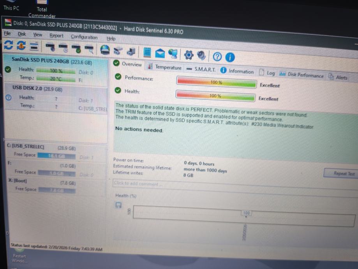
Task: Click the question mark help icon
Action: [217, 57]
